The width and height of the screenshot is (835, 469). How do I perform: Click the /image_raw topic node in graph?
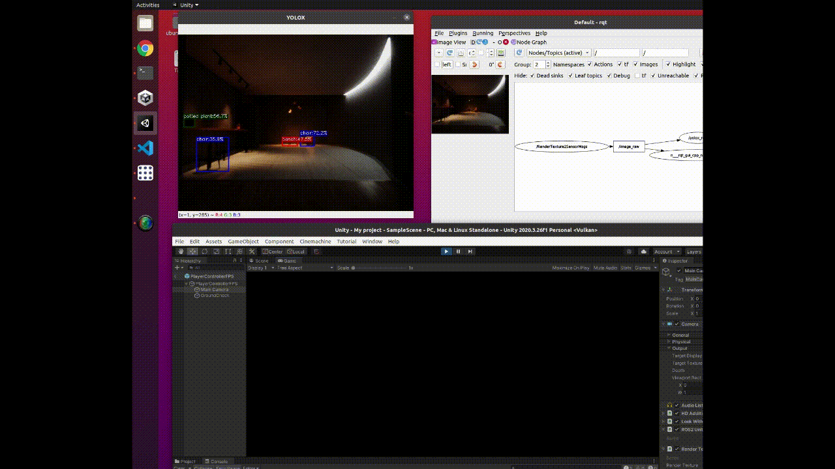(629, 147)
